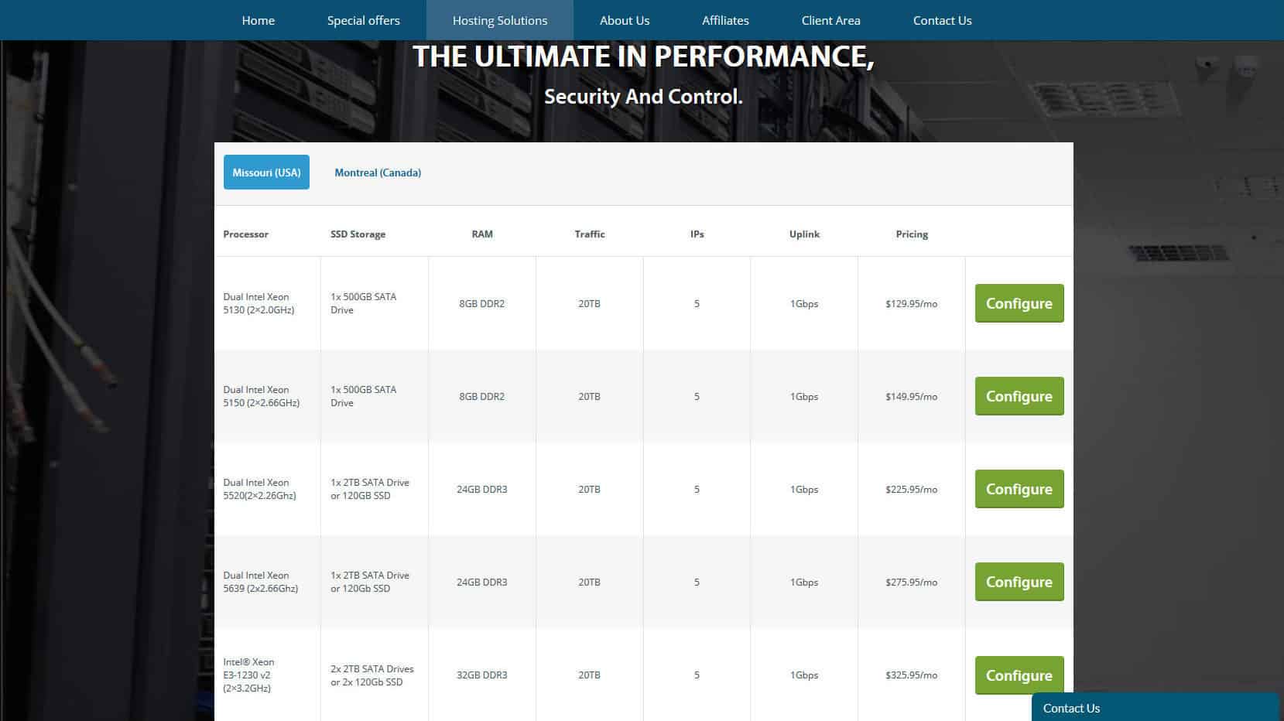Go to Special offers page
Viewport: 1284px width, 721px height.
(x=363, y=20)
